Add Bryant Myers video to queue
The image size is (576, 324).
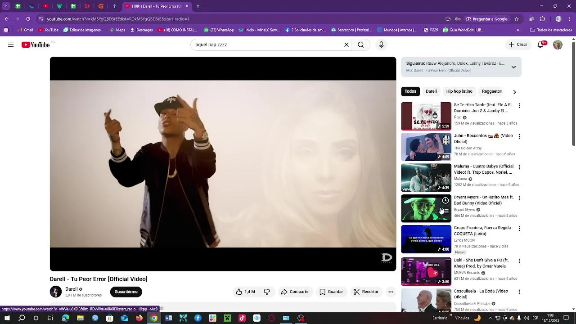coord(445,211)
